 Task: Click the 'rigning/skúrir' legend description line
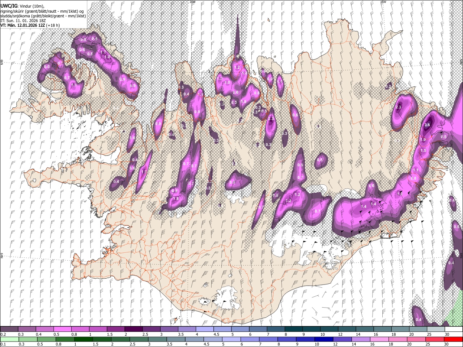pos(42,11)
